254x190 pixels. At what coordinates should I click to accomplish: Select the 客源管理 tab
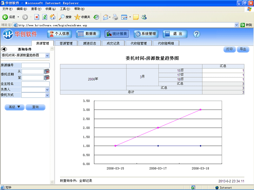[x=66, y=43]
